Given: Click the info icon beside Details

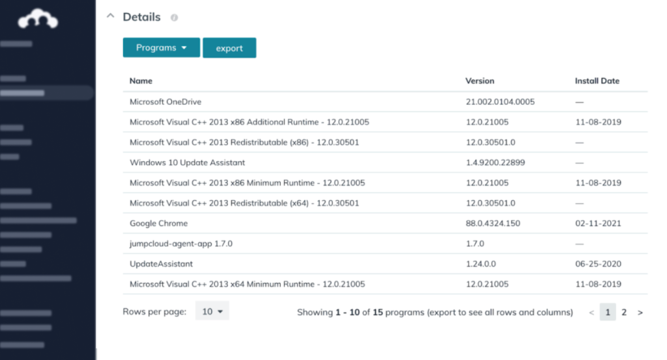Looking at the screenshot, I should pos(174,18).
